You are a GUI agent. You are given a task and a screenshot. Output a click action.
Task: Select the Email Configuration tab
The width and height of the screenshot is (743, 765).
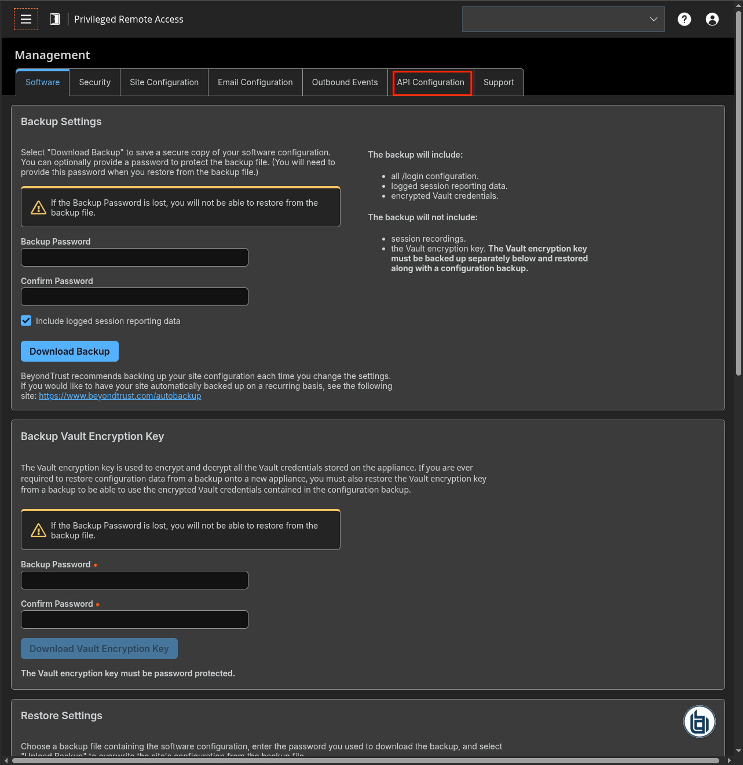click(255, 82)
